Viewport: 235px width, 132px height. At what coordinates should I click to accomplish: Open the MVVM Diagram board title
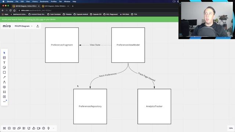coord(22,26)
